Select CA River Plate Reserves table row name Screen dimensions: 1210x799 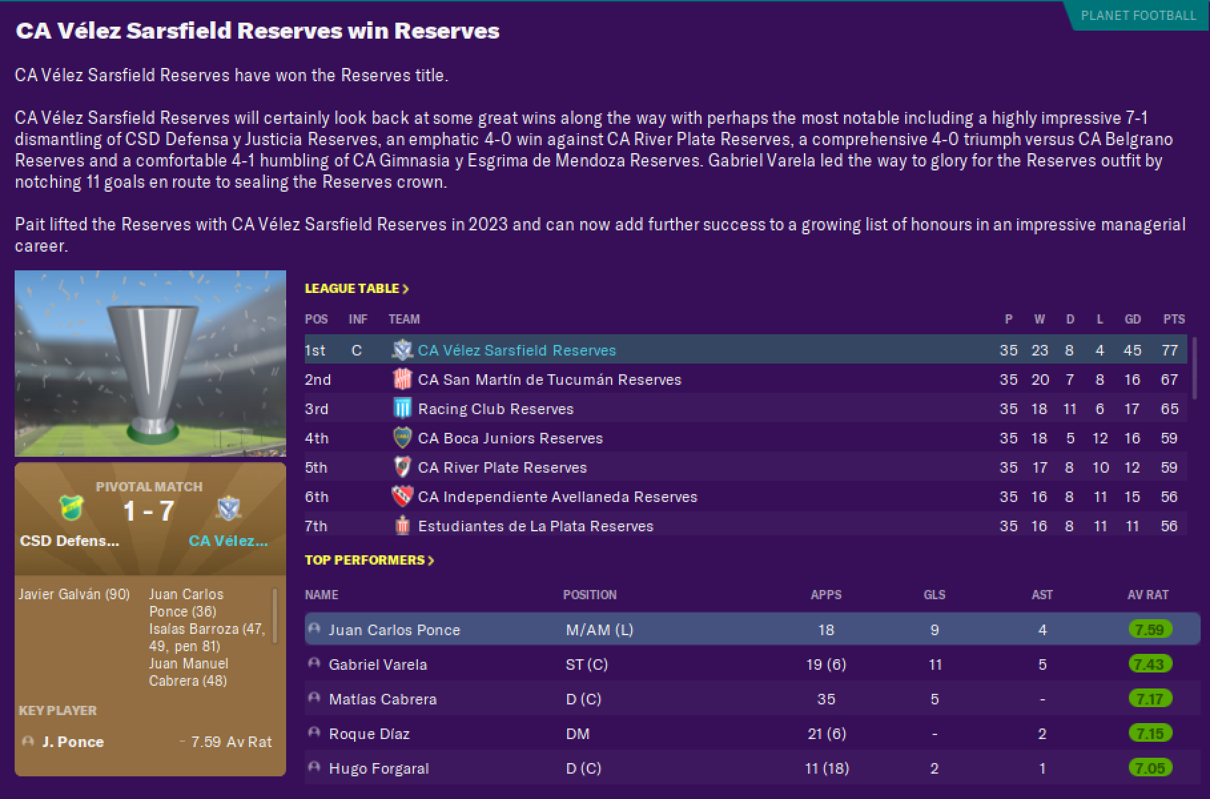pyautogui.click(x=503, y=467)
